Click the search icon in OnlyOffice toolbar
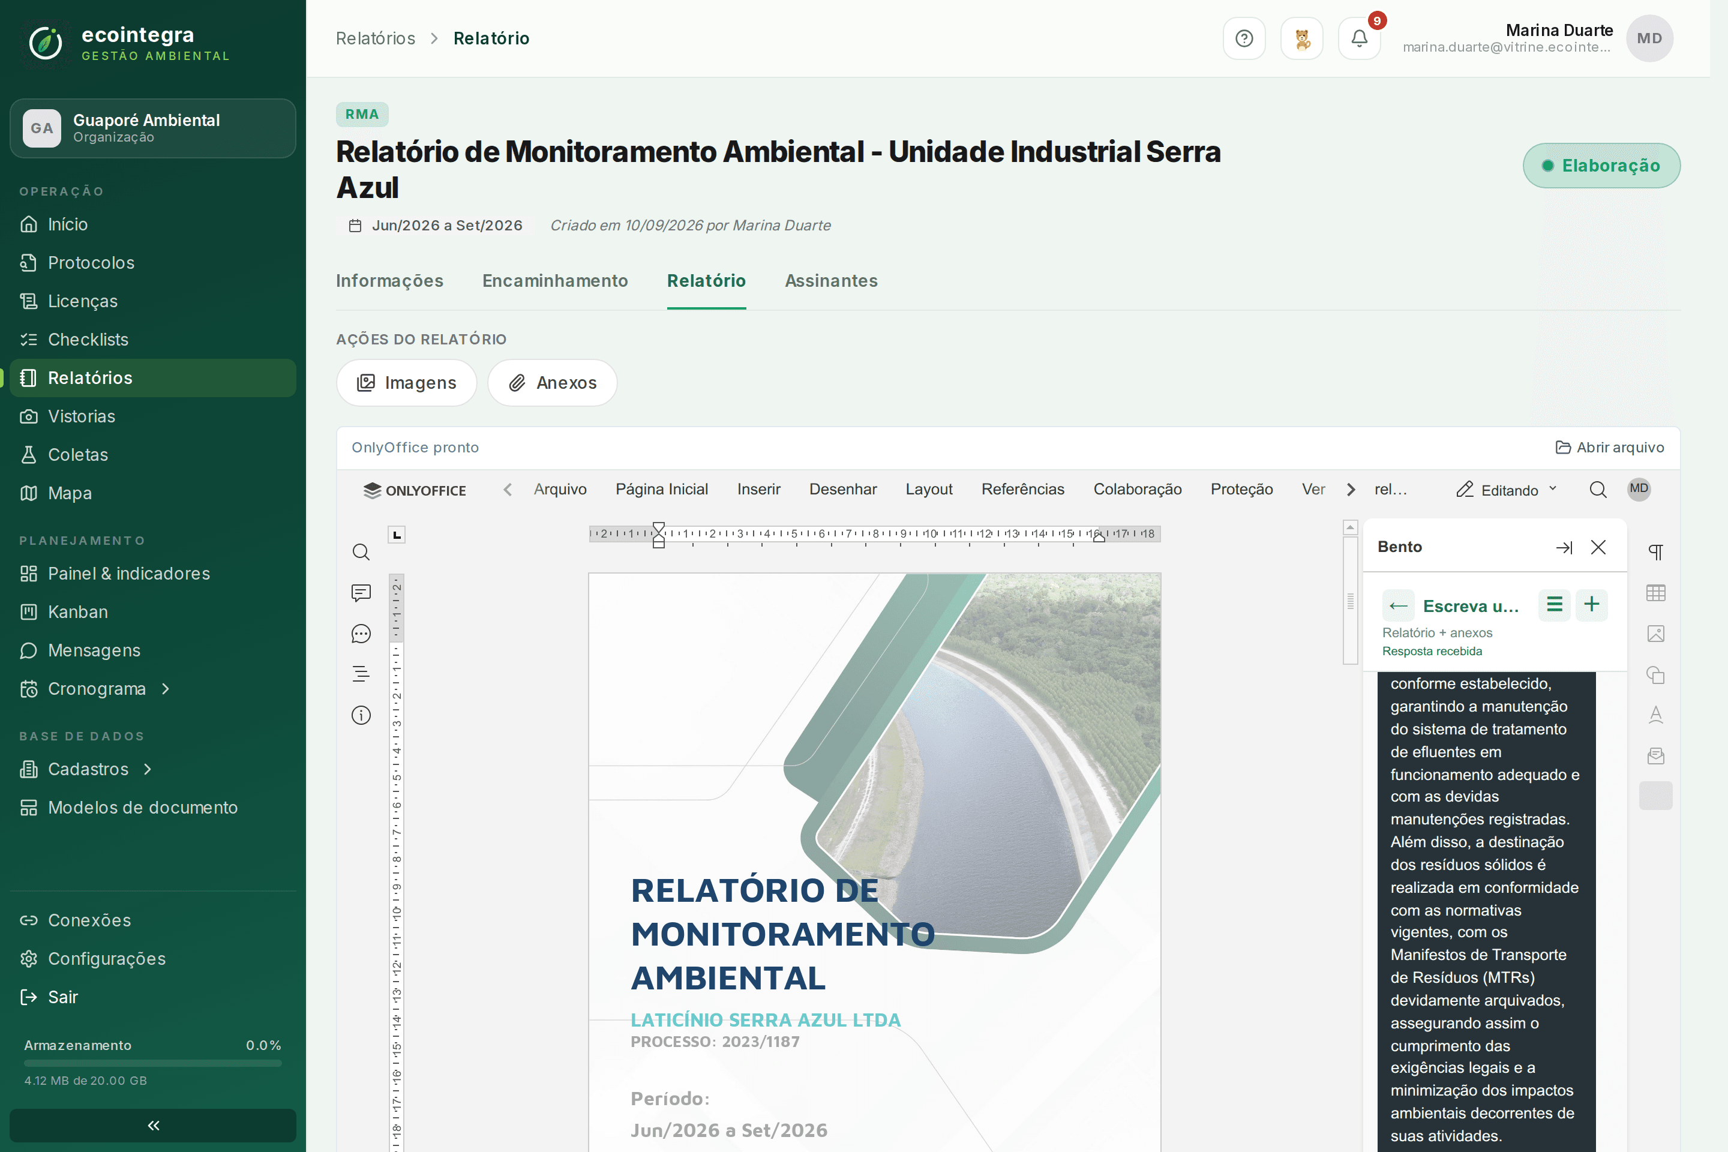Image resolution: width=1728 pixels, height=1152 pixels. pos(1598,490)
